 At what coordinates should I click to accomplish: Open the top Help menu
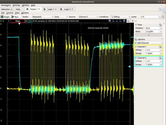tap(33, 5)
